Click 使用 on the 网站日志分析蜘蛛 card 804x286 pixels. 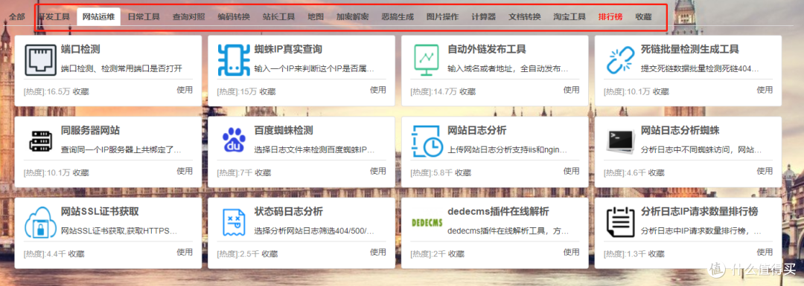click(x=765, y=171)
